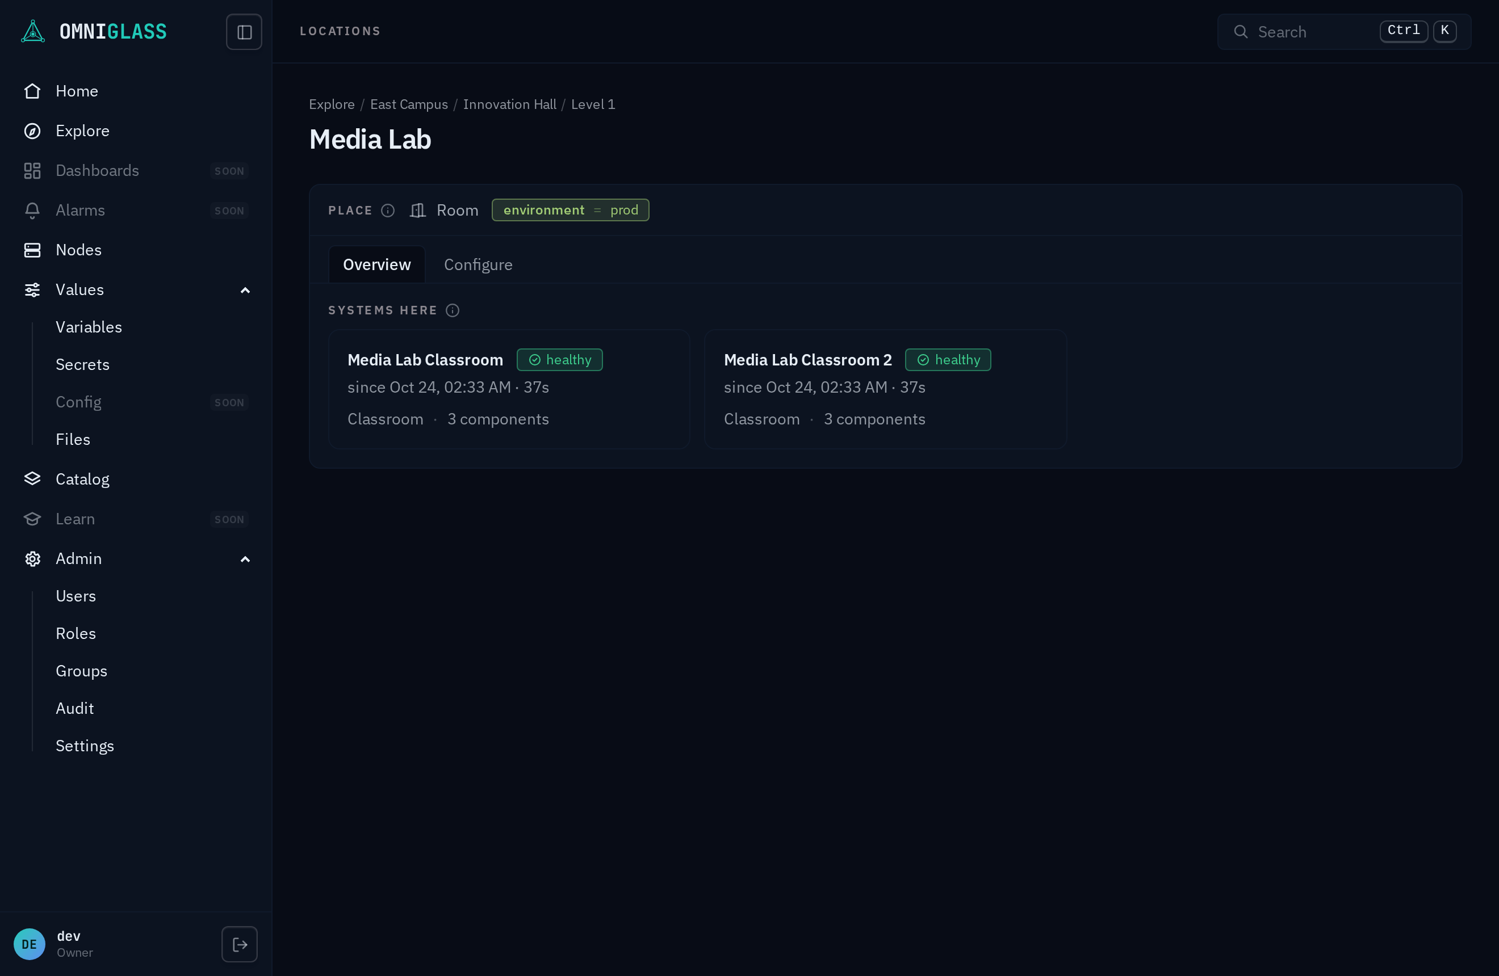Focus the Search input field
The image size is (1499, 976).
(1344, 31)
